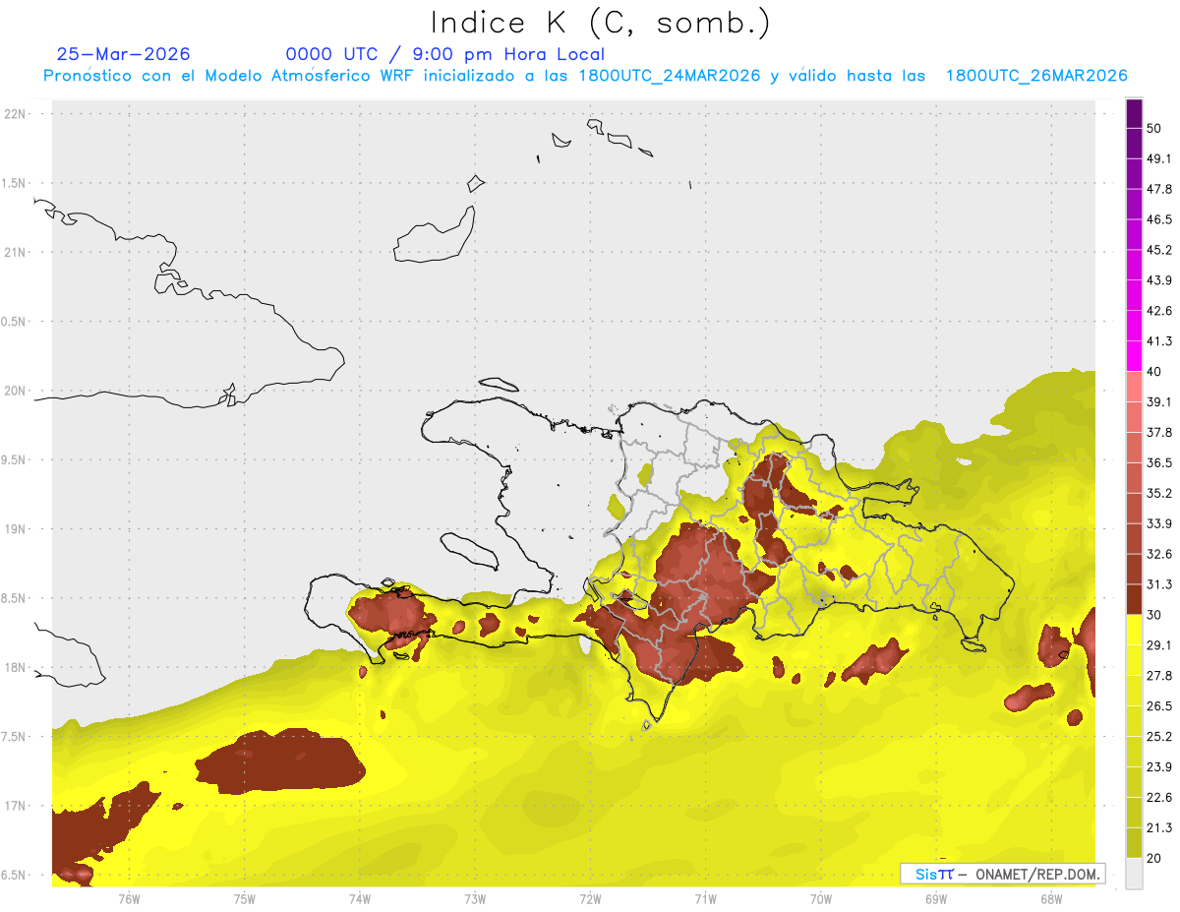Select the olive 20 colorbar swatch
The width and height of the screenshot is (1180, 912).
pos(1134,842)
